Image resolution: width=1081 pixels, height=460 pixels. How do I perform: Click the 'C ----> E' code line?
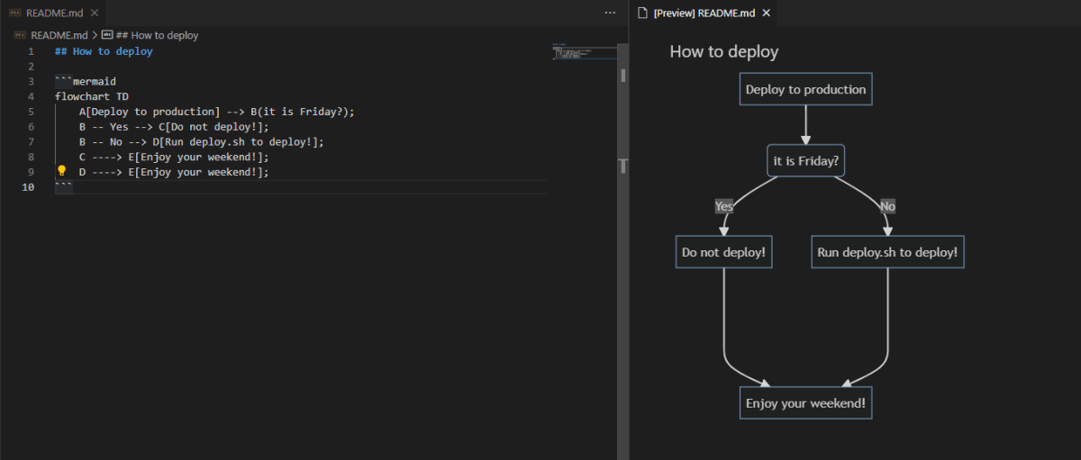[174, 157]
